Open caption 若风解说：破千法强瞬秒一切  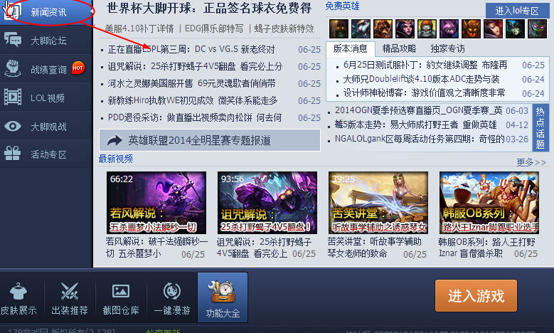pos(156,248)
